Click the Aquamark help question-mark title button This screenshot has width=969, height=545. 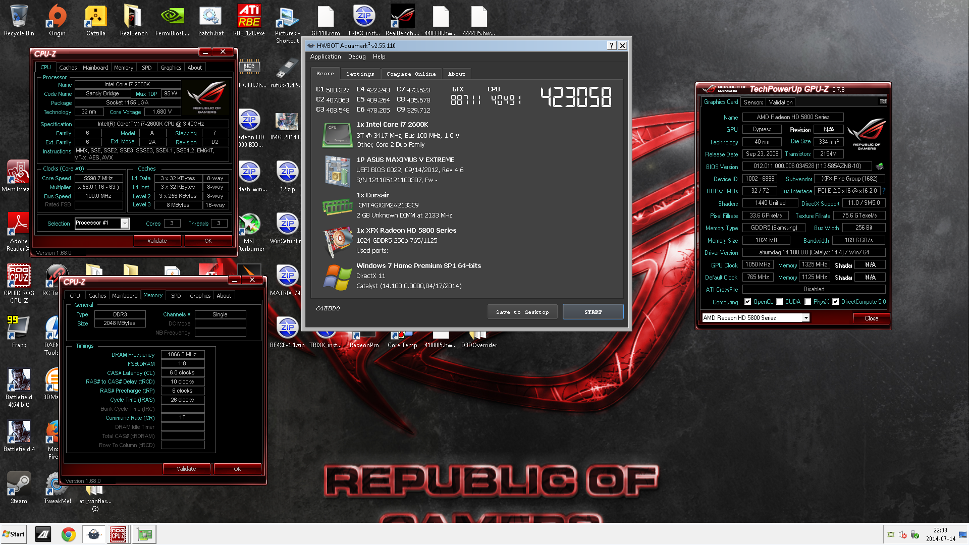click(612, 45)
